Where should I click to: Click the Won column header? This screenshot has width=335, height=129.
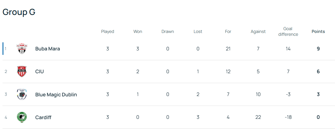pos(138,32)
